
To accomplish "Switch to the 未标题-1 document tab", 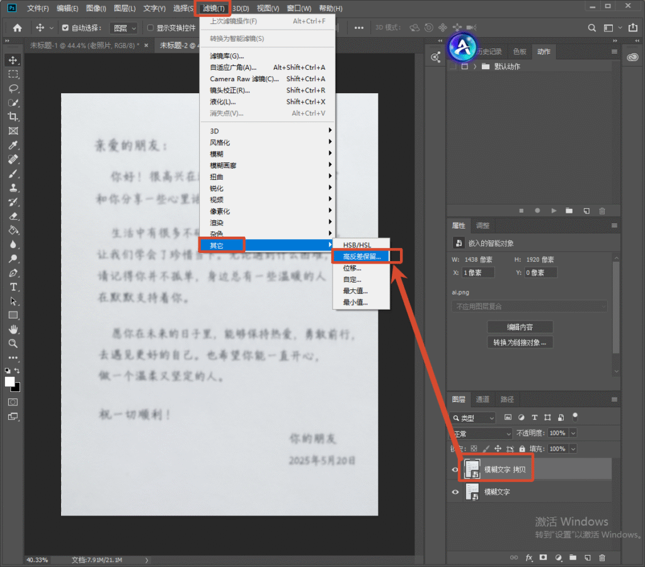I will (x=84, y=45).
